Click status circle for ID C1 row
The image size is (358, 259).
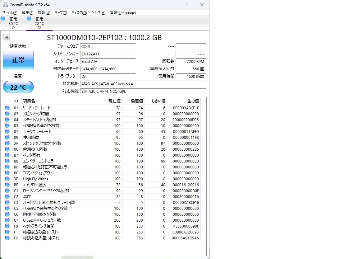[7, 191]
